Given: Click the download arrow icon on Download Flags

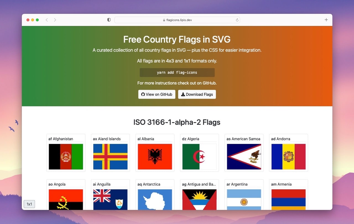Looking at the screenshot, I should point(183,94).
